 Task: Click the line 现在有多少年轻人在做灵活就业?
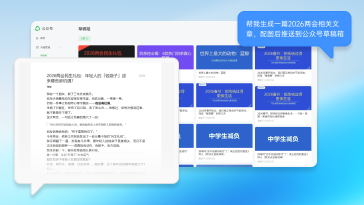point(68,159)
